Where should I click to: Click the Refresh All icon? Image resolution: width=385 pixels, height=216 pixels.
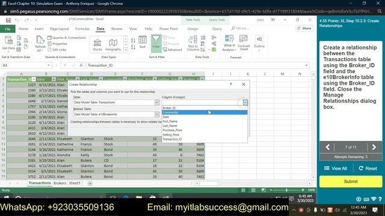(x=40, y=43)
